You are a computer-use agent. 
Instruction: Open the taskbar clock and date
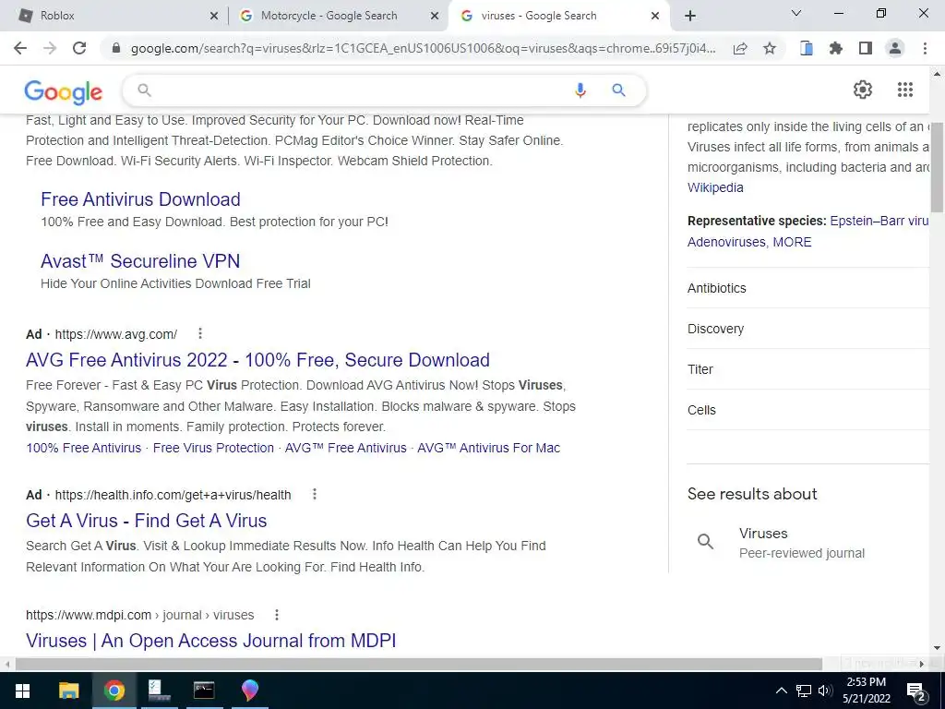866,691
